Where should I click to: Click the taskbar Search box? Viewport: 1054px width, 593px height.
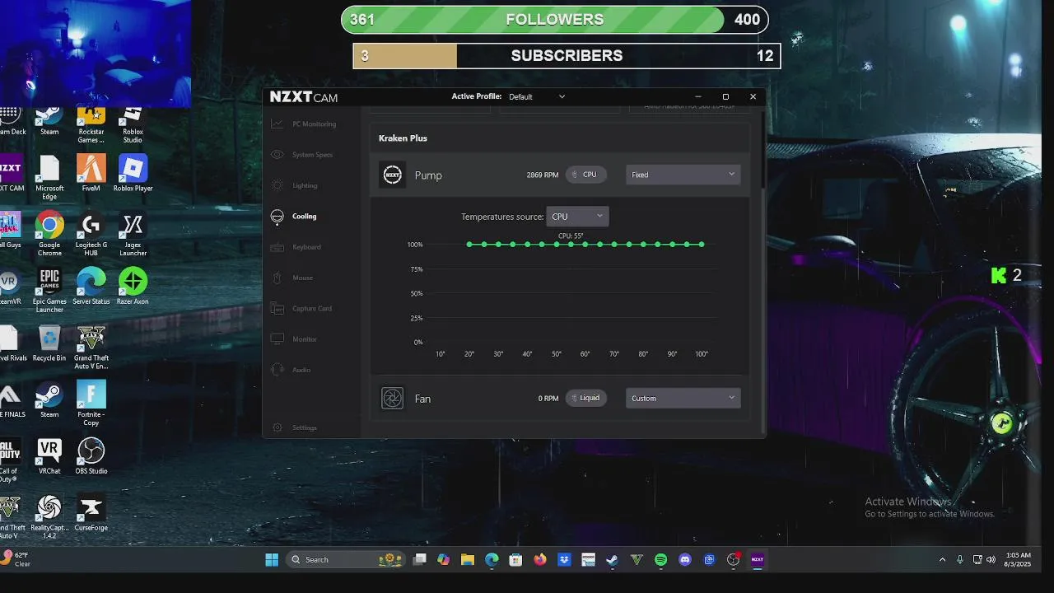tap(345, 560)
